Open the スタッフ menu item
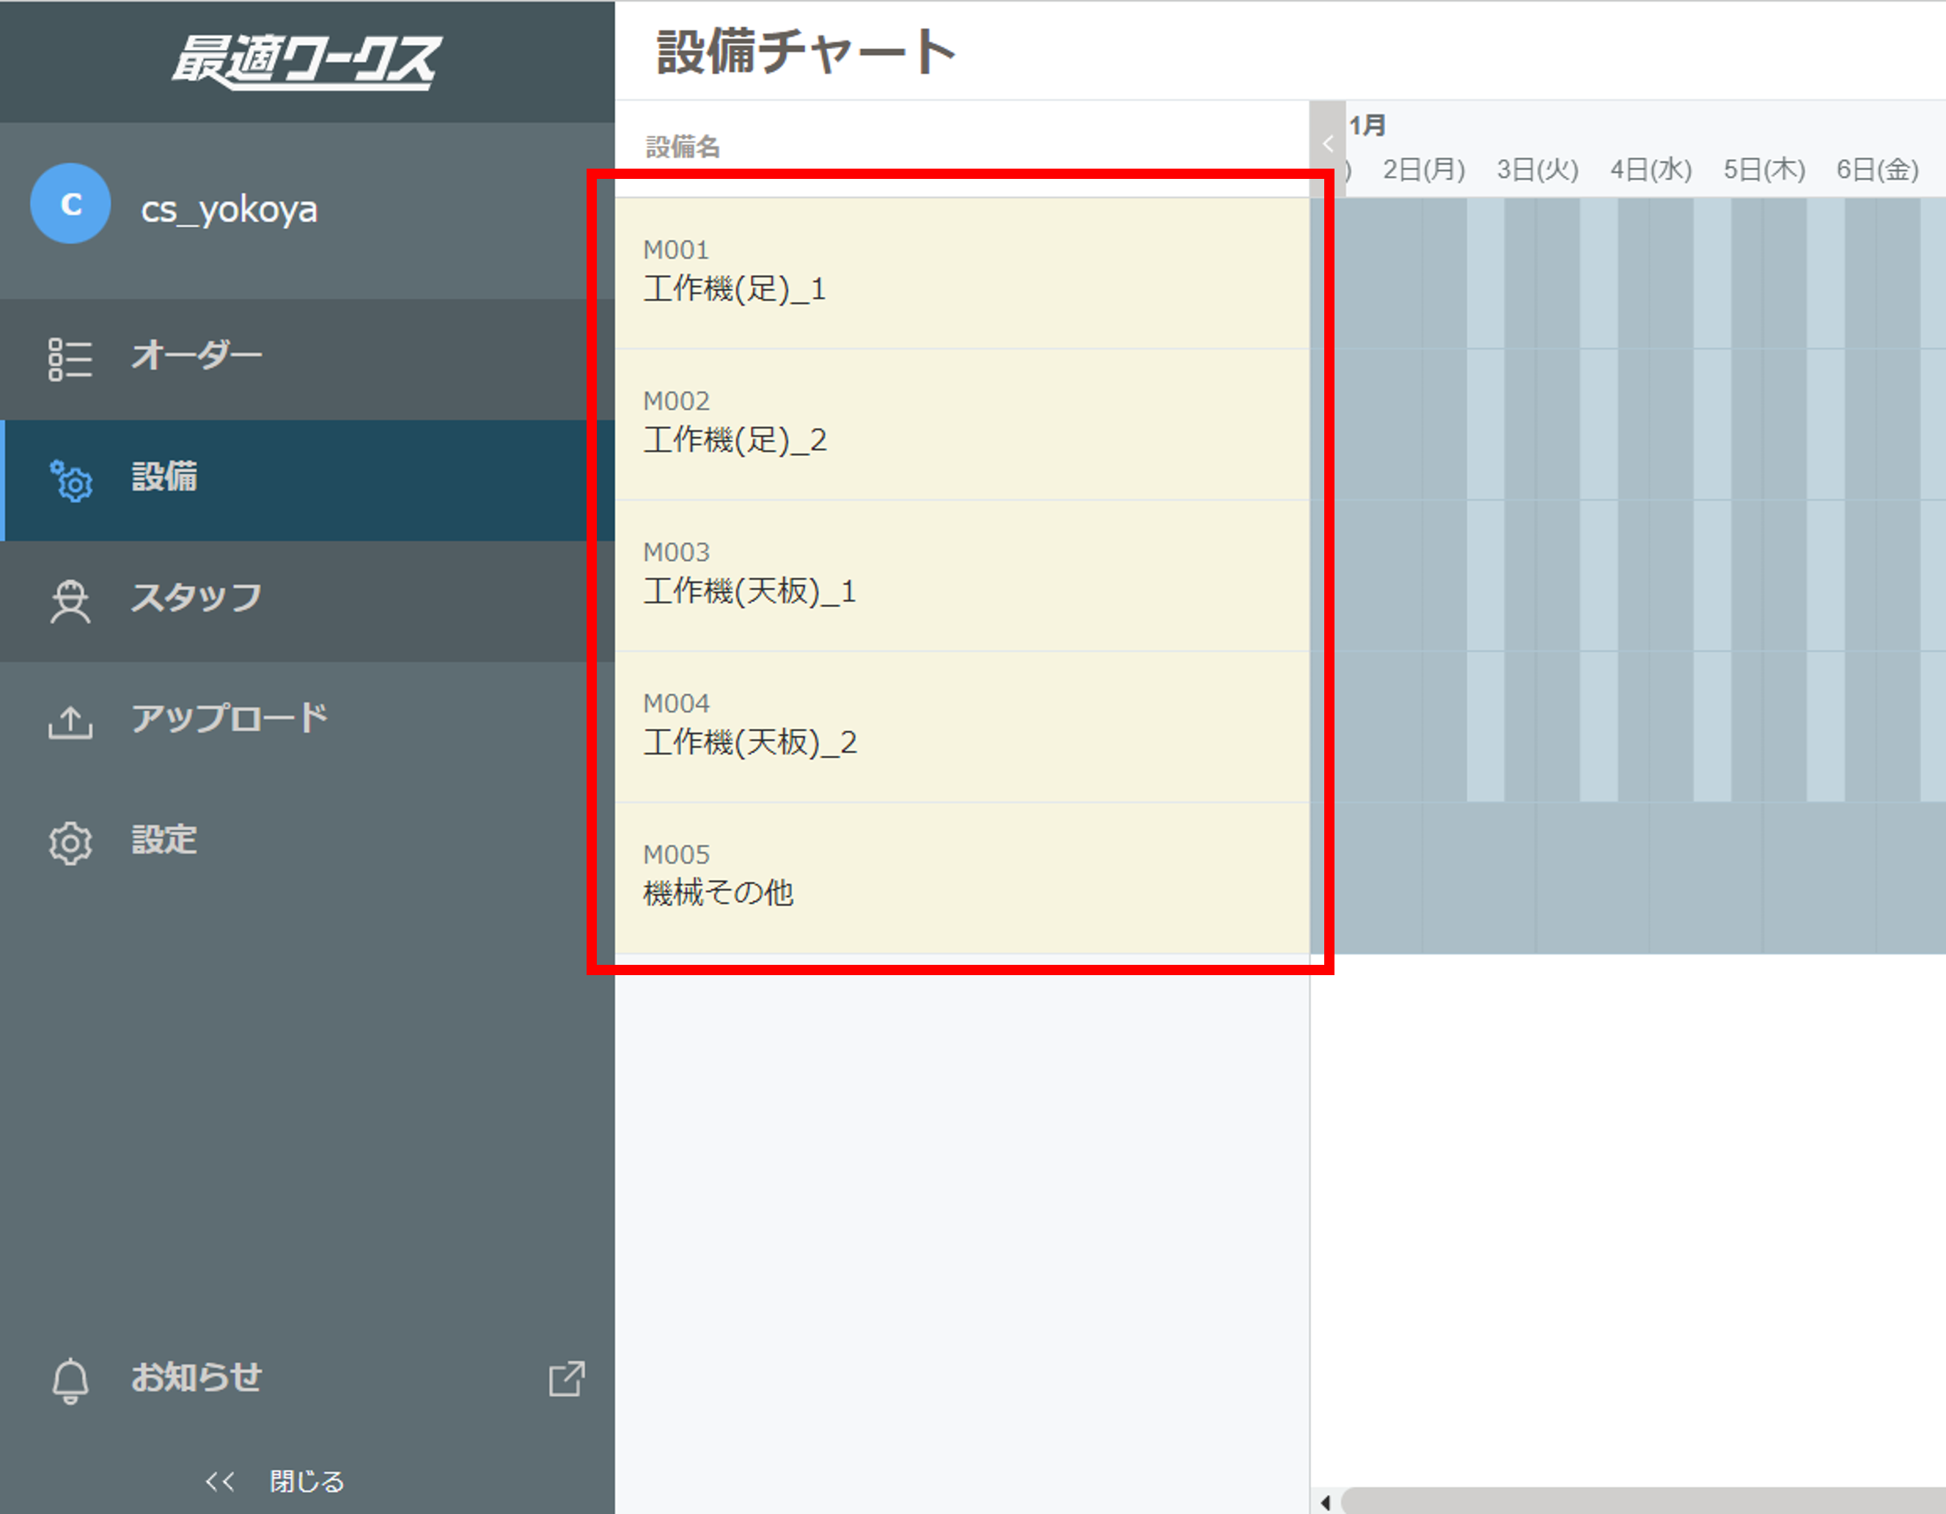This screenshot has width=1946, height=1514. click(x=307, y=601)
